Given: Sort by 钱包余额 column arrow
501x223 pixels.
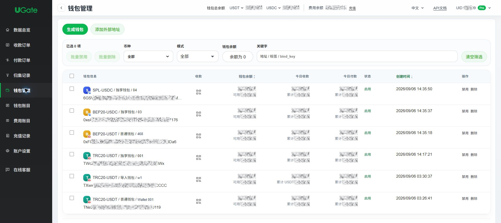Looking at the screenshot, I should coord(254,76).
